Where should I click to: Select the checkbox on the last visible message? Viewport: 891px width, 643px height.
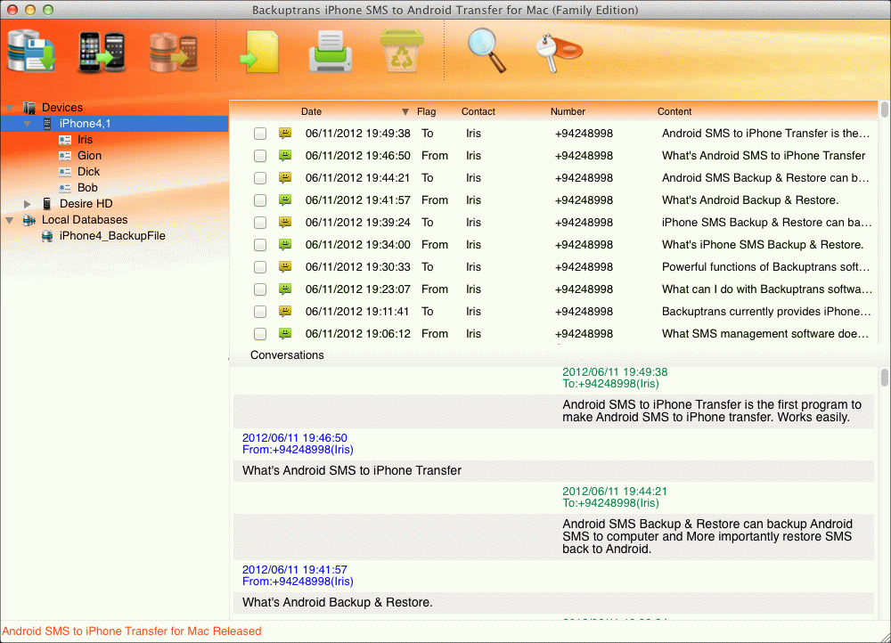click(259, 333)
